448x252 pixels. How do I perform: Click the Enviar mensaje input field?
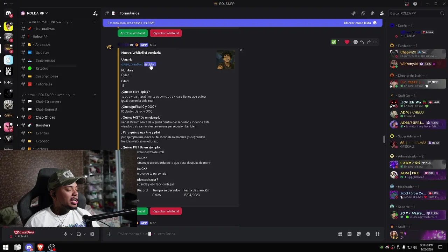[224, 234]
